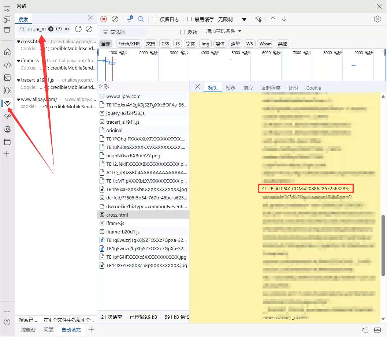
Task: Click the import HAR upload arrow icon
Action: (x=273, y=19)
